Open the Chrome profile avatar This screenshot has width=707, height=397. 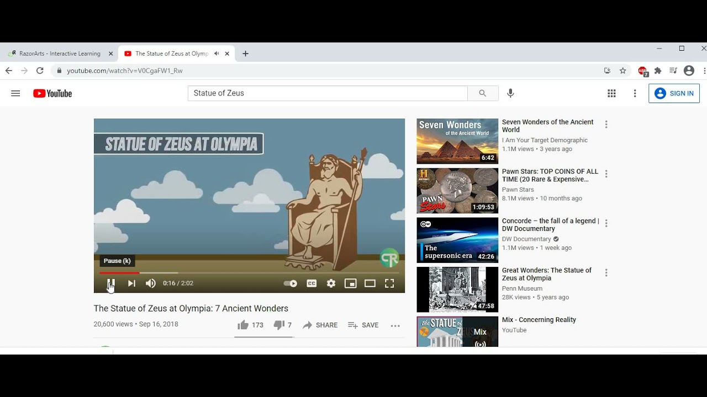(x=689, y=71)
